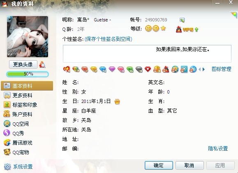This screenshot has height=173, width=238.
Task: Click the red heart badge icon
Action: 148,69
